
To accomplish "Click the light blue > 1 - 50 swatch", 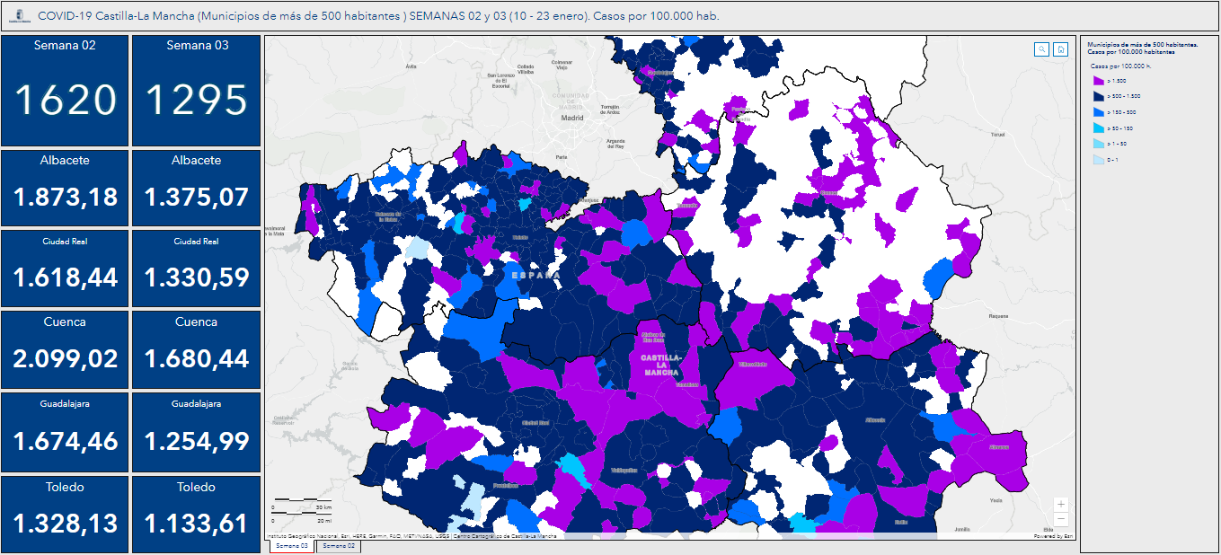I will (x=1098, y=144).
